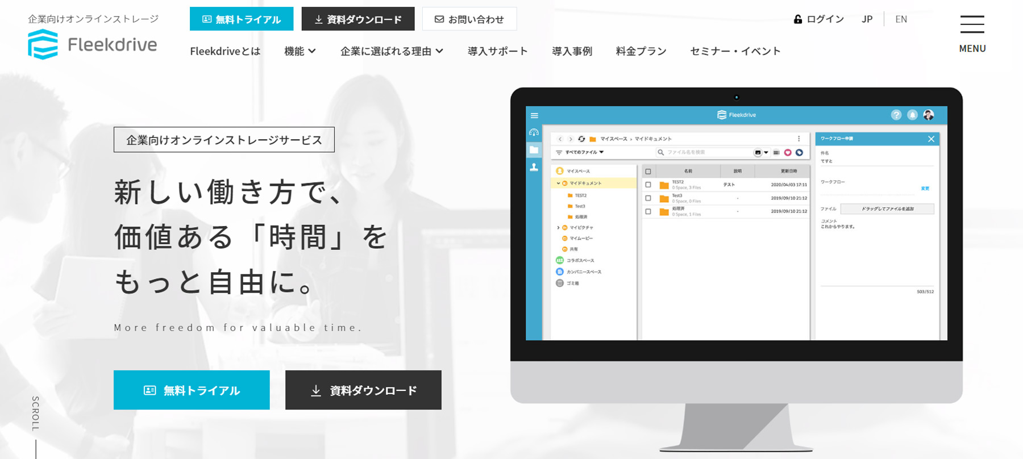The height and width of the screenshot is (459, 1023).
Task: Click the ゴミ箱 trash icon
Action: 560,283
